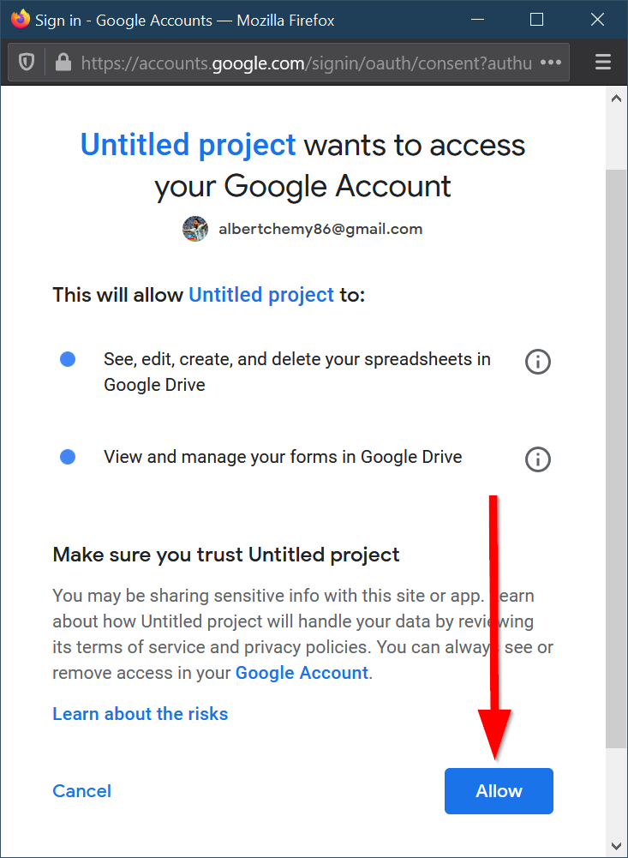Click the Firefox logo in title bar

point(21,19)
